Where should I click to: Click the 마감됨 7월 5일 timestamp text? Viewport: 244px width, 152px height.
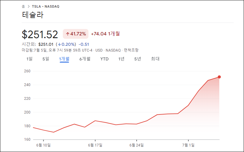tap(57, 50)
